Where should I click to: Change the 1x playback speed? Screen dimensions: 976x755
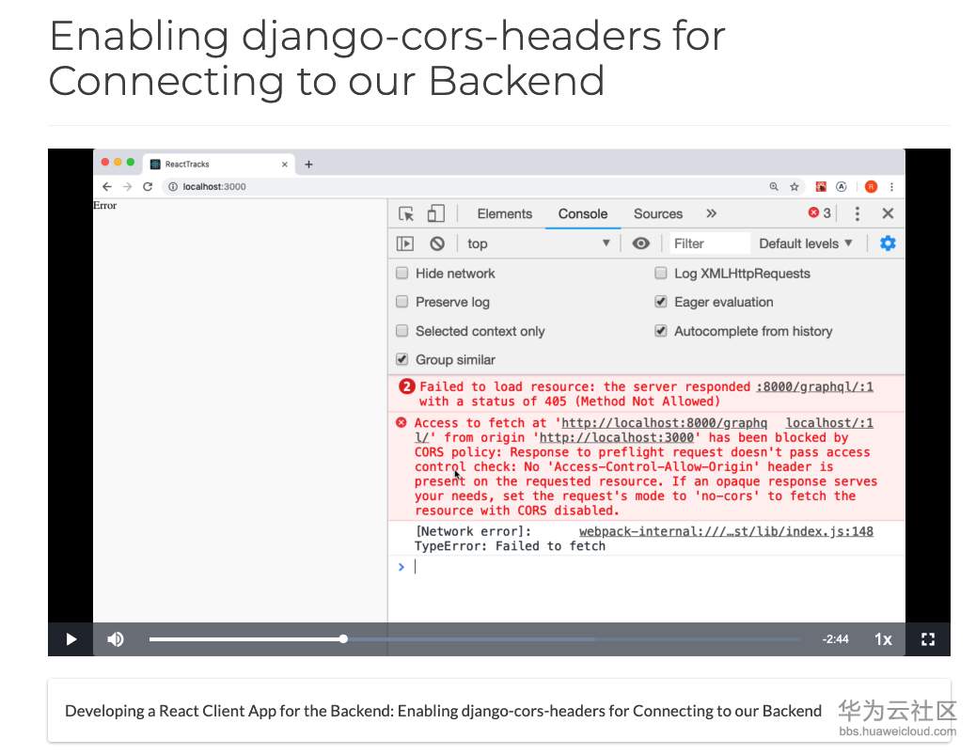click(x=883, y=639)
